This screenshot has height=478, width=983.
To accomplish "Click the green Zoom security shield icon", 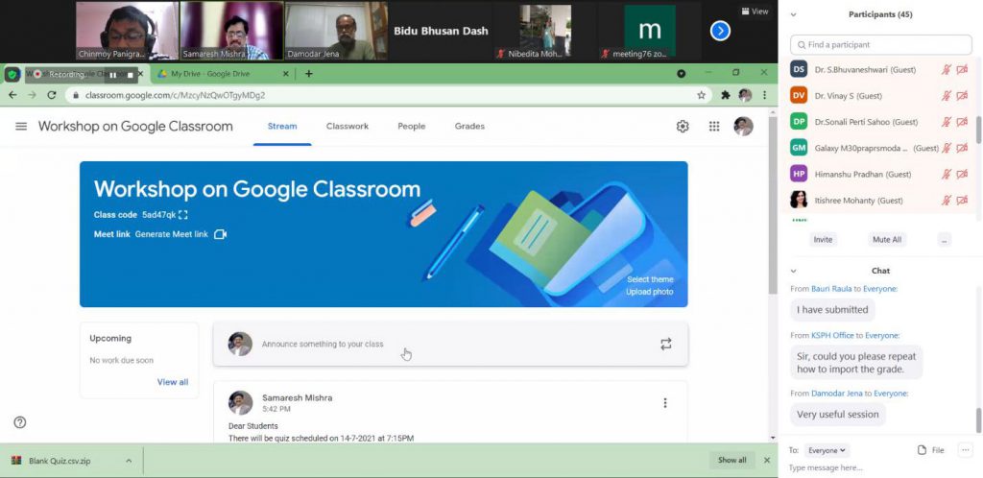I will pyautogui.click(x=12, y=75).
